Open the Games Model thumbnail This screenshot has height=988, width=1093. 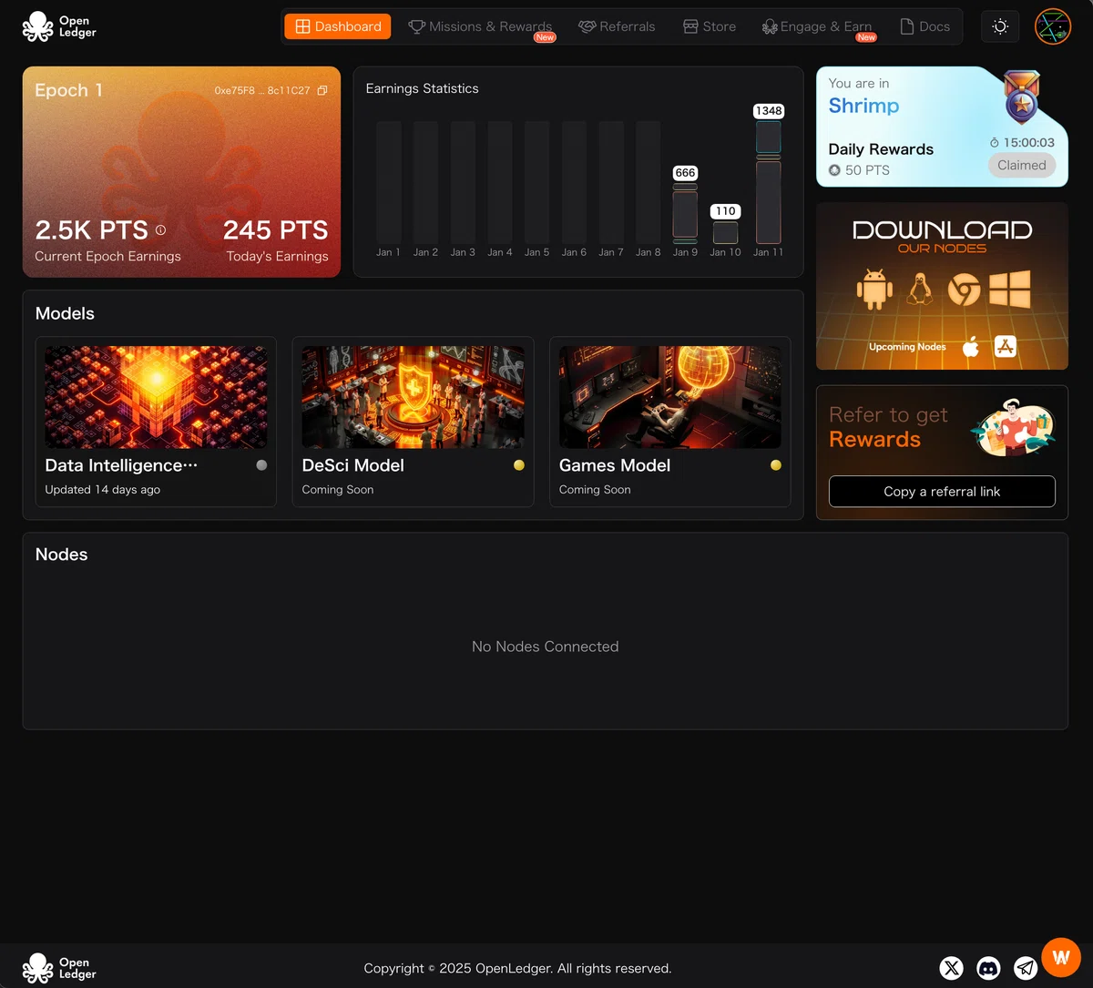pos(669,397)
